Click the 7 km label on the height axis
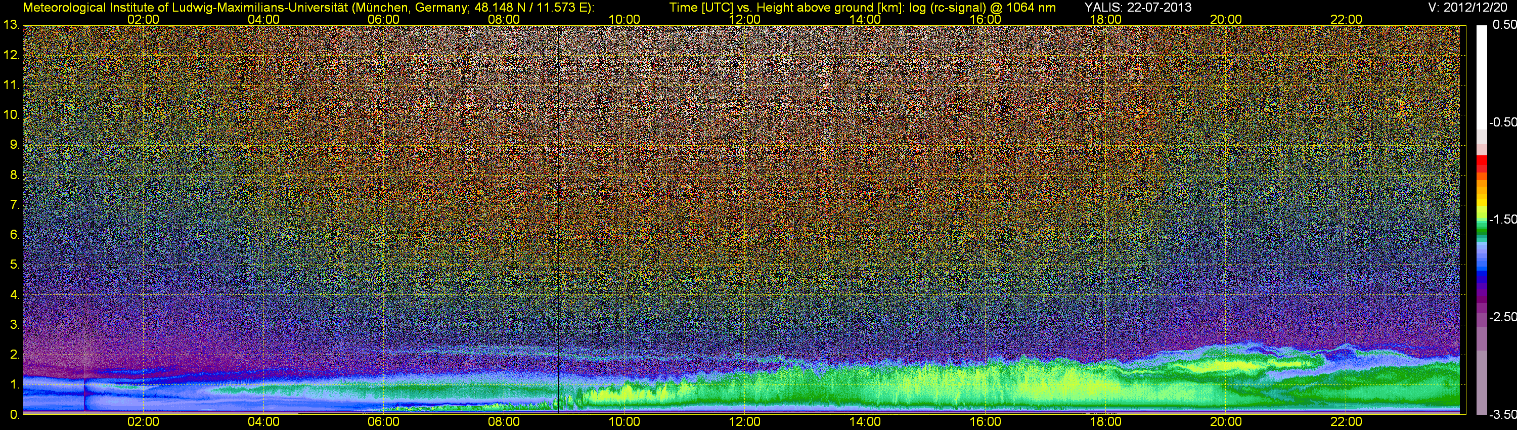Image resolution: width=1517 pixels, height=430 pixels. 14,205
